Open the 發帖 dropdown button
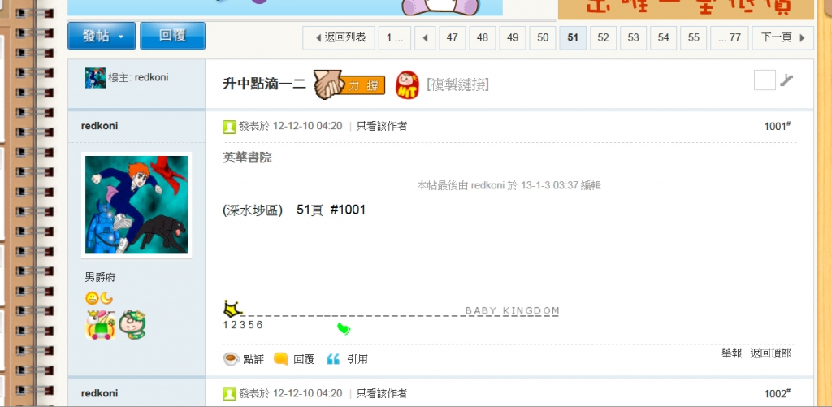 point(102,36)
